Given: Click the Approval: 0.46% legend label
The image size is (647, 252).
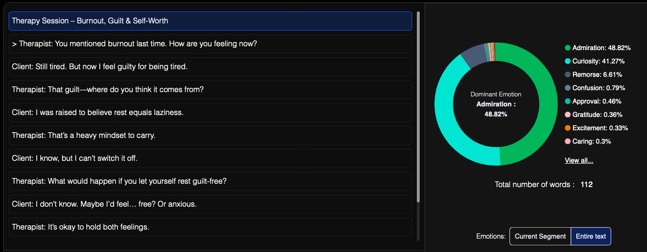Looking at the screenshot, I should point(597,101).
